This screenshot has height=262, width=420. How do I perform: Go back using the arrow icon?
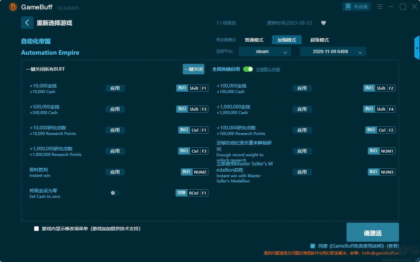coord(27,23)
